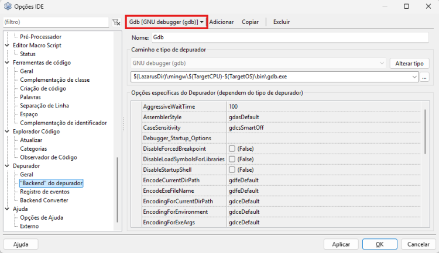
Task: Collapse the Explorador Código node
Action: coord(7,131)
